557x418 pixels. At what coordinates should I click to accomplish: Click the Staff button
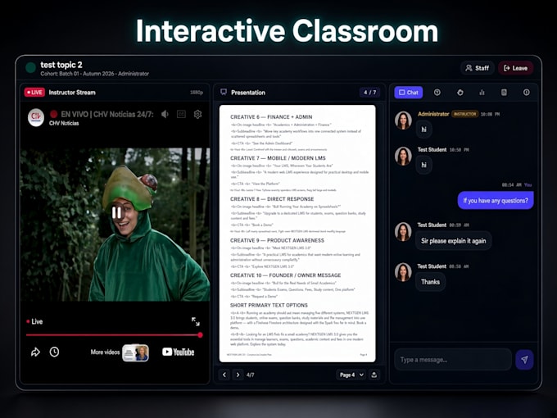click(478, 68)
